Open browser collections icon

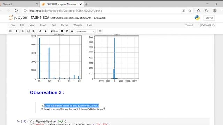pyautogui.click(x=207, y=11)
